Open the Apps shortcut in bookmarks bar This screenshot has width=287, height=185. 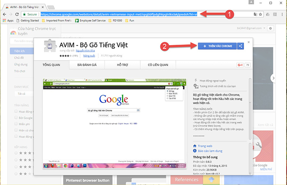click(x=8, y=21)
